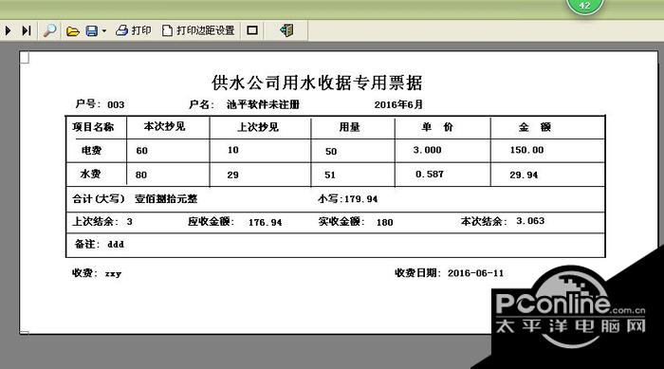Select the 电费 row label
664x369 pixels.
tap(91, 150)
